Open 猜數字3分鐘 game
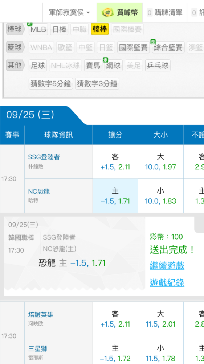The width and height of the screenshot is (204, 364). coord(97,83)
